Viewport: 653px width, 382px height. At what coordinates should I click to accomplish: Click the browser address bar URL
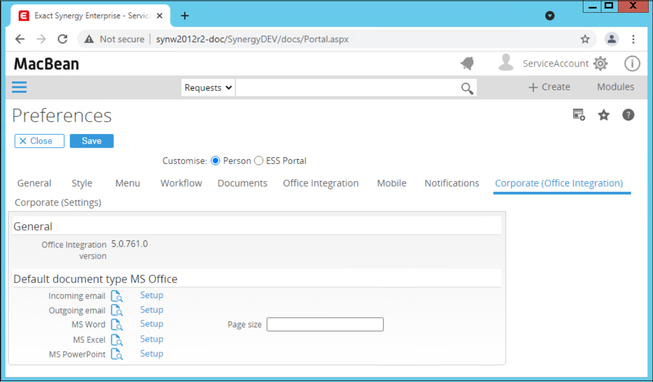(253, 39)
